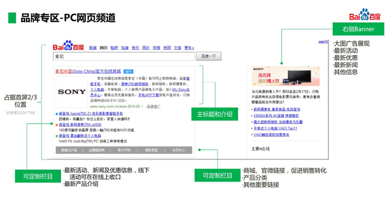Click the 最新产品介绍 bullet text
The width and height of the screenshot is (389, 219).
81,184
